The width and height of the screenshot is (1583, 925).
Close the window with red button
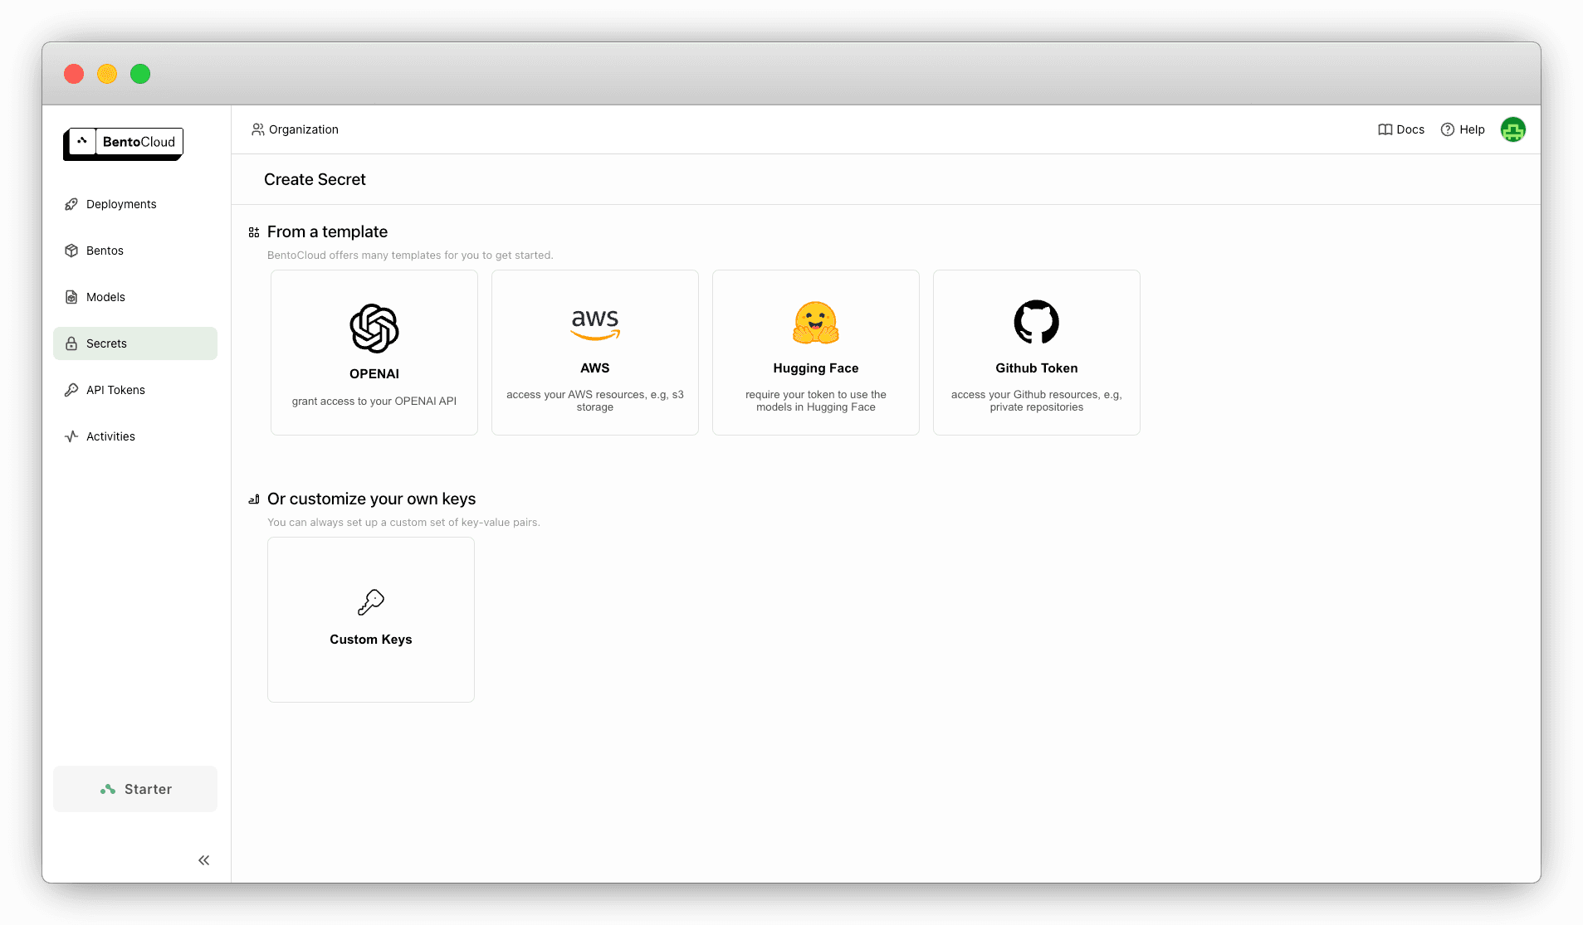tap(74, 74)
